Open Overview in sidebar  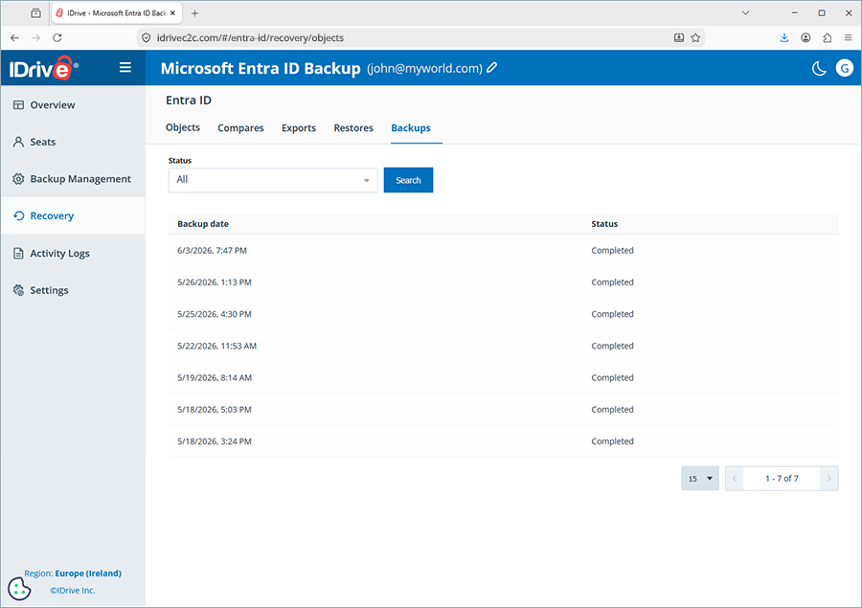click(x=73, y=105)
